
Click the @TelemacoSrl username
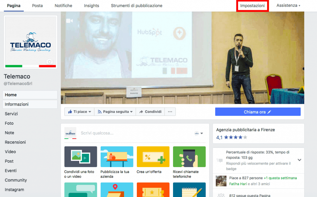click(x=18, y=83)
